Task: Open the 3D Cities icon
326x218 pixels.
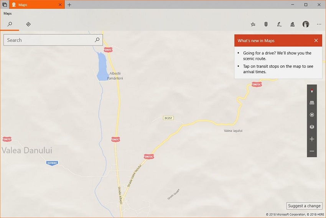Action: point(292,24)
